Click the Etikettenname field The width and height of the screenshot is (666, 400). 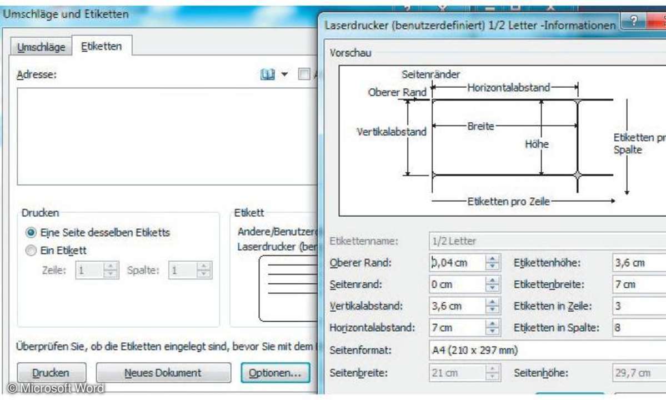tap(548, 241)
